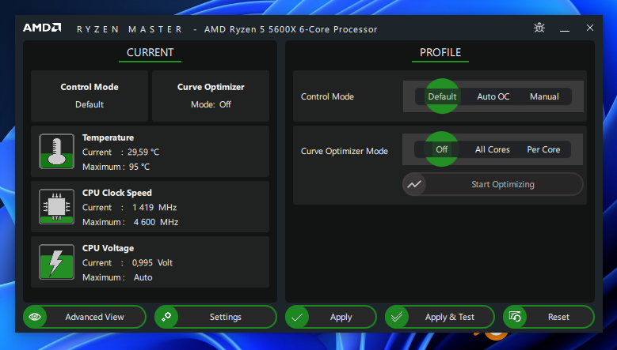
Task: Select Auto OC control mode
Action: point(493,96)
